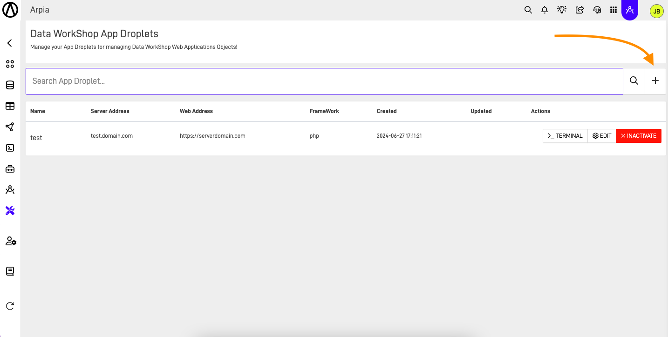This screenshot has width=668, height=337.
Task: Click the share export icon
Action: 580,10
